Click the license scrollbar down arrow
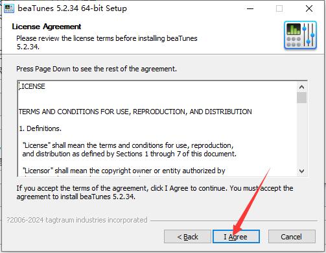 pos(301,171)
